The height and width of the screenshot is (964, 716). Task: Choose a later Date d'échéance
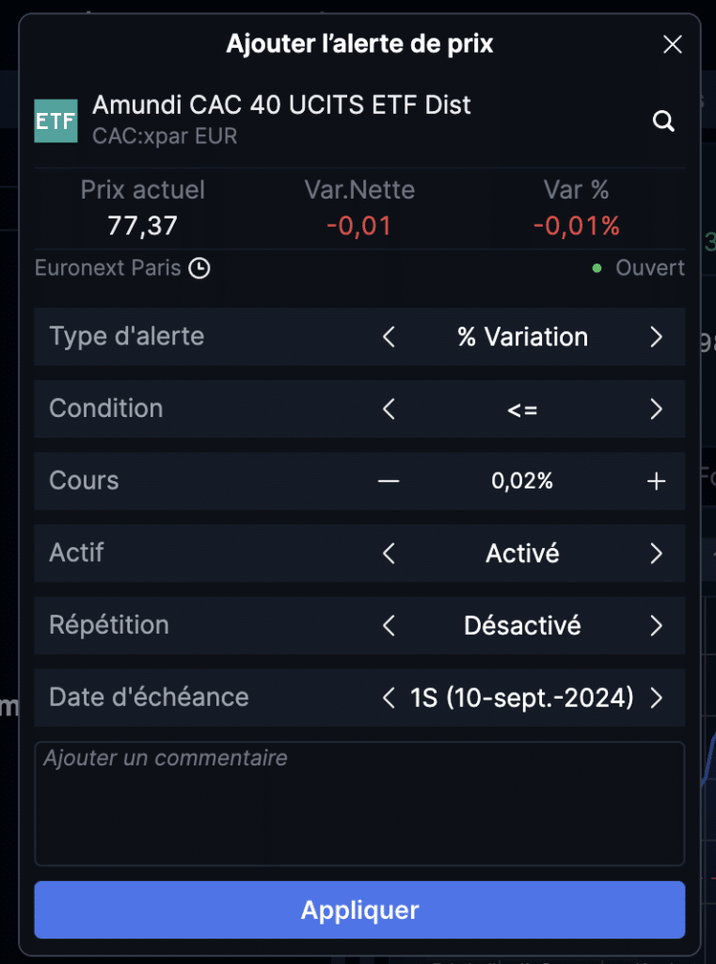coord(657,698)
